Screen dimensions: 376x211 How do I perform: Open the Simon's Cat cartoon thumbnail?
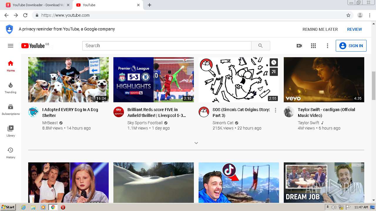pos(239,80)
